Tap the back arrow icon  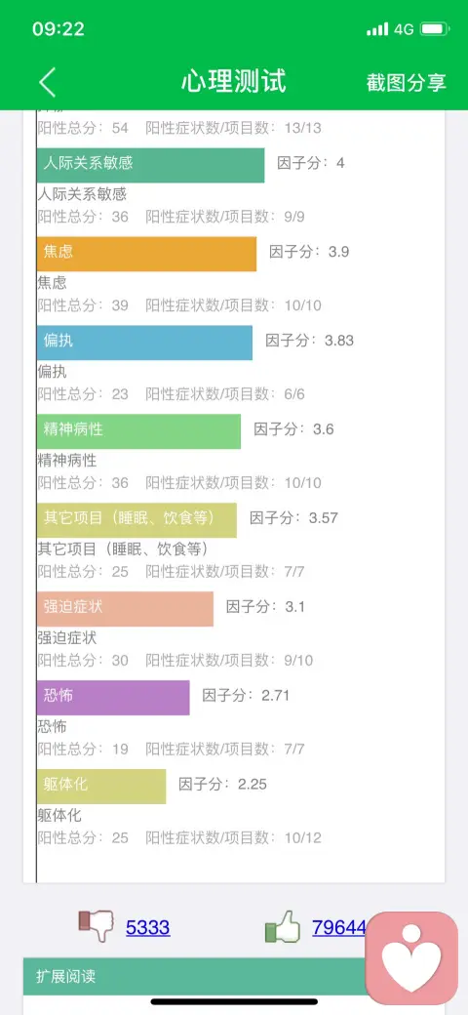click(x=47, y=82)
